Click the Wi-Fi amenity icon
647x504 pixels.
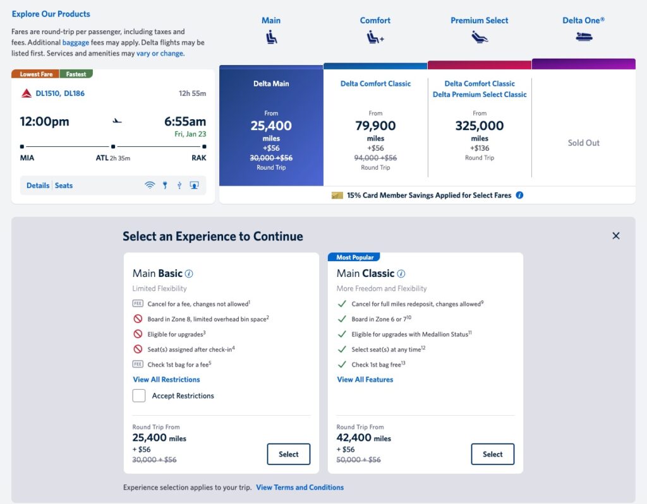150,185
